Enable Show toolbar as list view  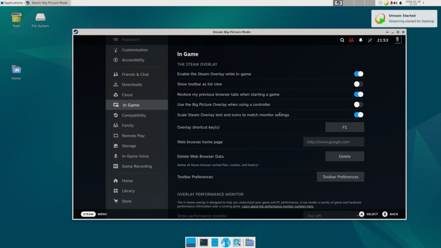click(x=359, y=84)
